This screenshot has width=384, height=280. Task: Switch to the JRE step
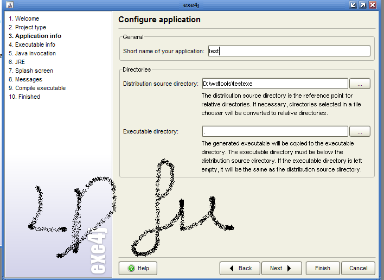17,62
